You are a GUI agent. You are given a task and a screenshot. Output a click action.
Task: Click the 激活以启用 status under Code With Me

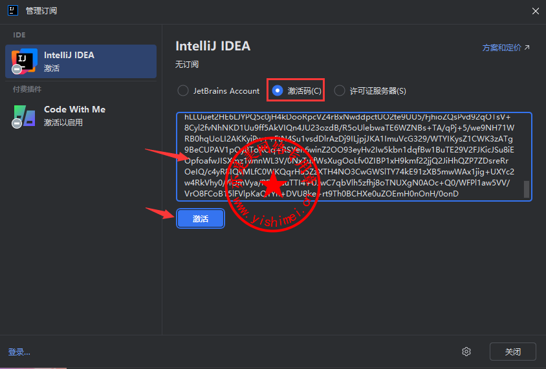(63, 122)
